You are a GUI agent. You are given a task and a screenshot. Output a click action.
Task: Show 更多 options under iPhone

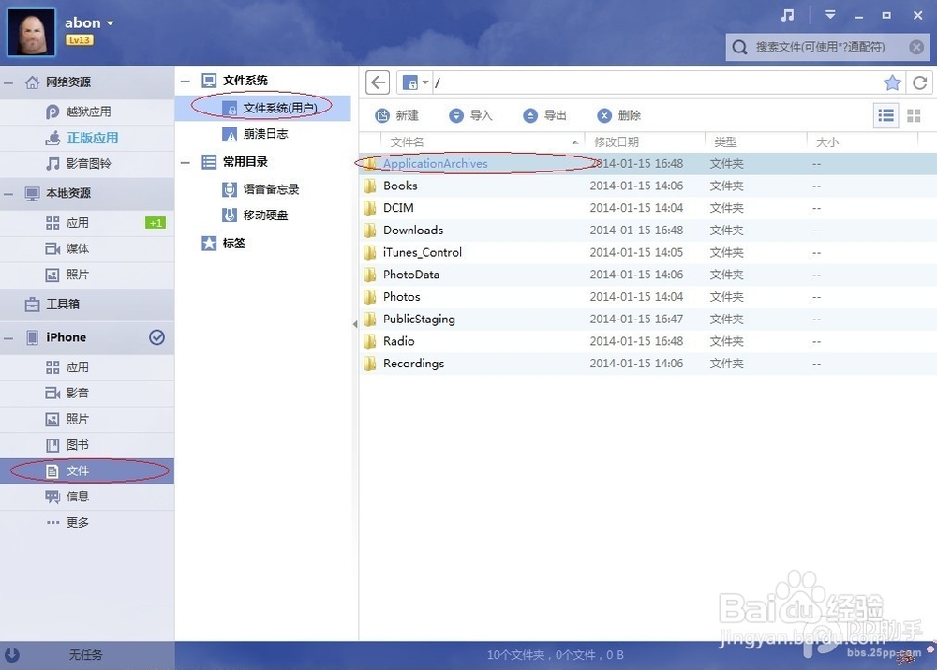(87, 523)
